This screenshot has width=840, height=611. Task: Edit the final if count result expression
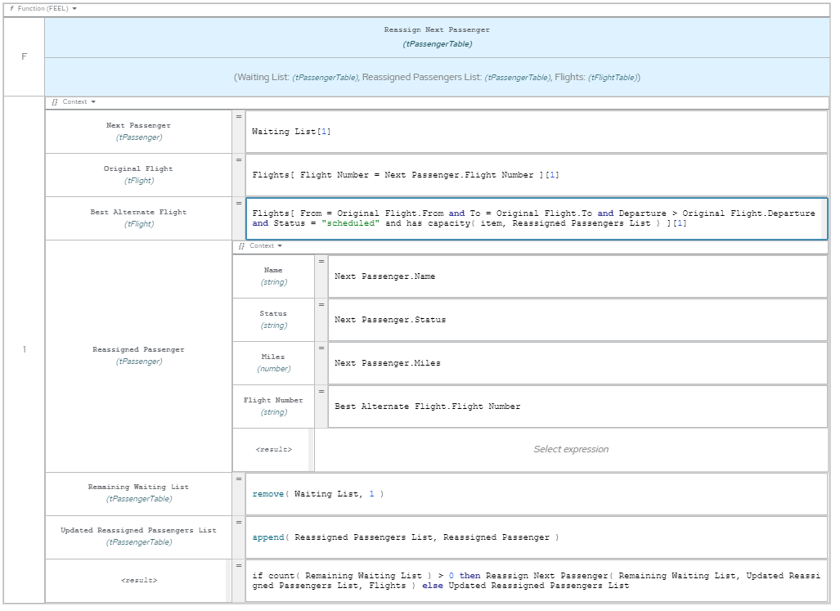pyautogui.click(x=537, y=581)
